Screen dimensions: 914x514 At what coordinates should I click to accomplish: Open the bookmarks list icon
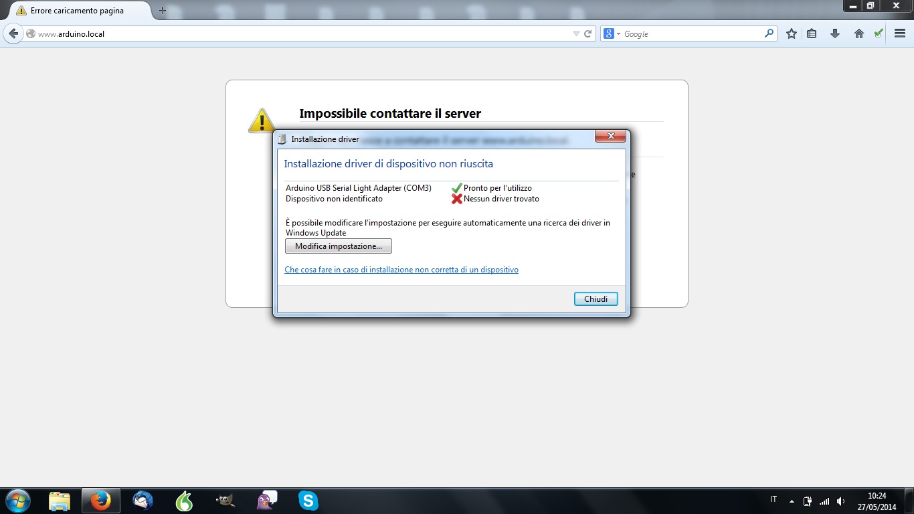point(812,33)
